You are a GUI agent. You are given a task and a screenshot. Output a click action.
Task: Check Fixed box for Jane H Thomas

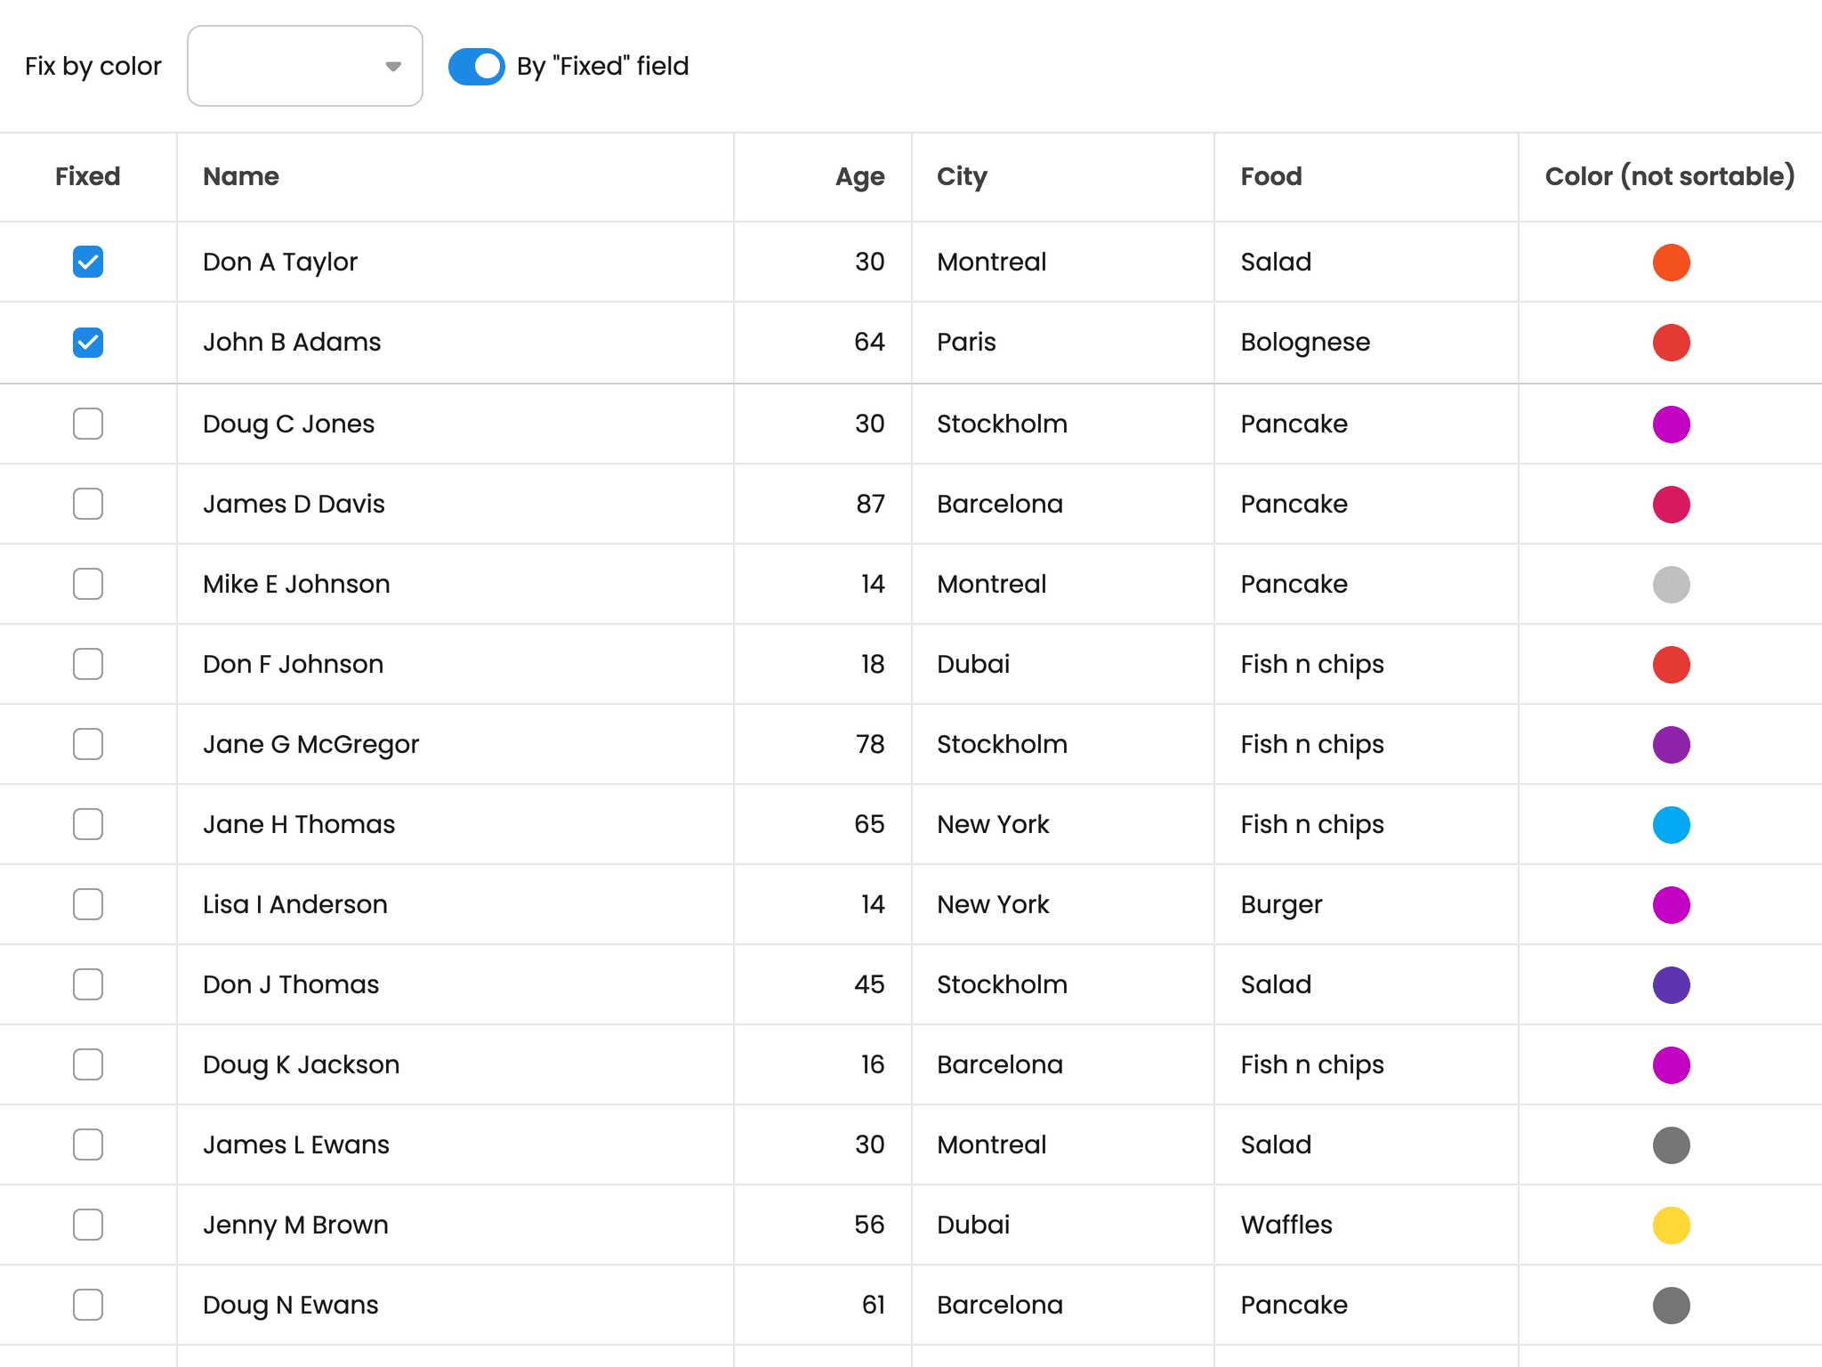[x=88, y=824]
